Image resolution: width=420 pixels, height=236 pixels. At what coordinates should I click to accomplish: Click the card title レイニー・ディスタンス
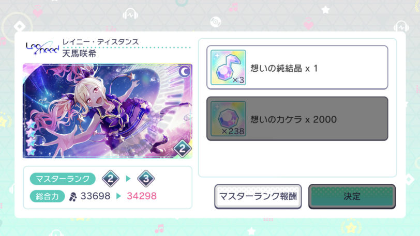tap(100, 42)
